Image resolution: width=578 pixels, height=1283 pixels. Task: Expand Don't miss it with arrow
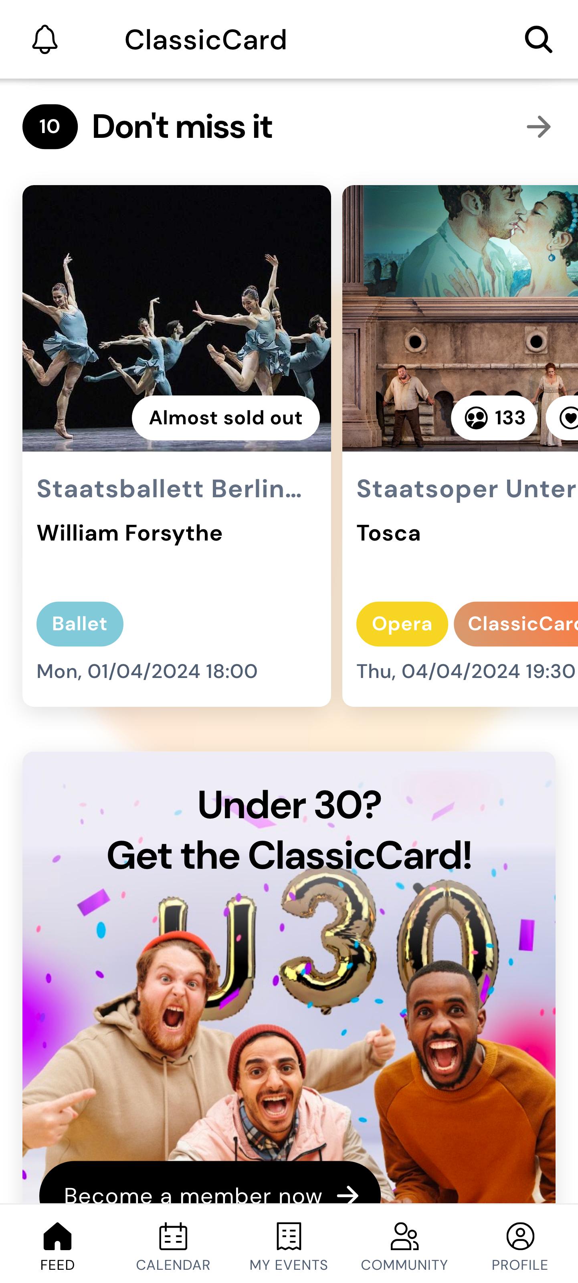539,127
